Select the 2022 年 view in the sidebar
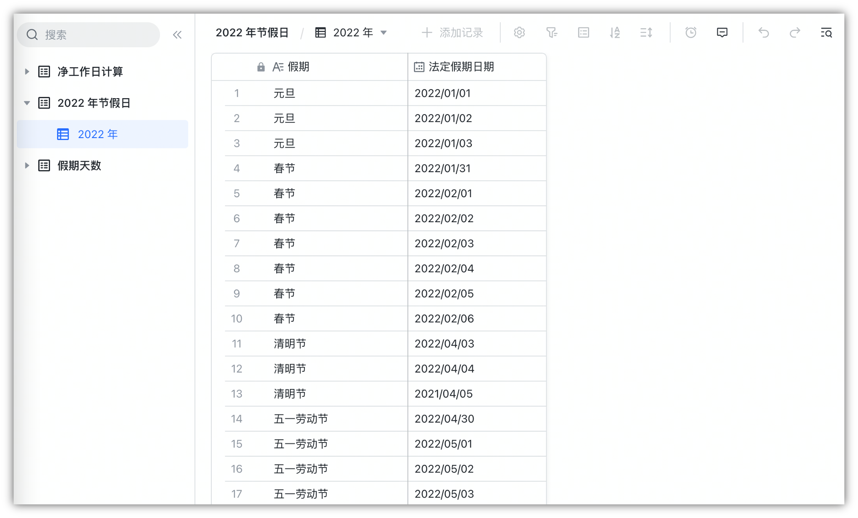Image resolution: width=858 pixels, height=518 pixels. tap(98, 134)
